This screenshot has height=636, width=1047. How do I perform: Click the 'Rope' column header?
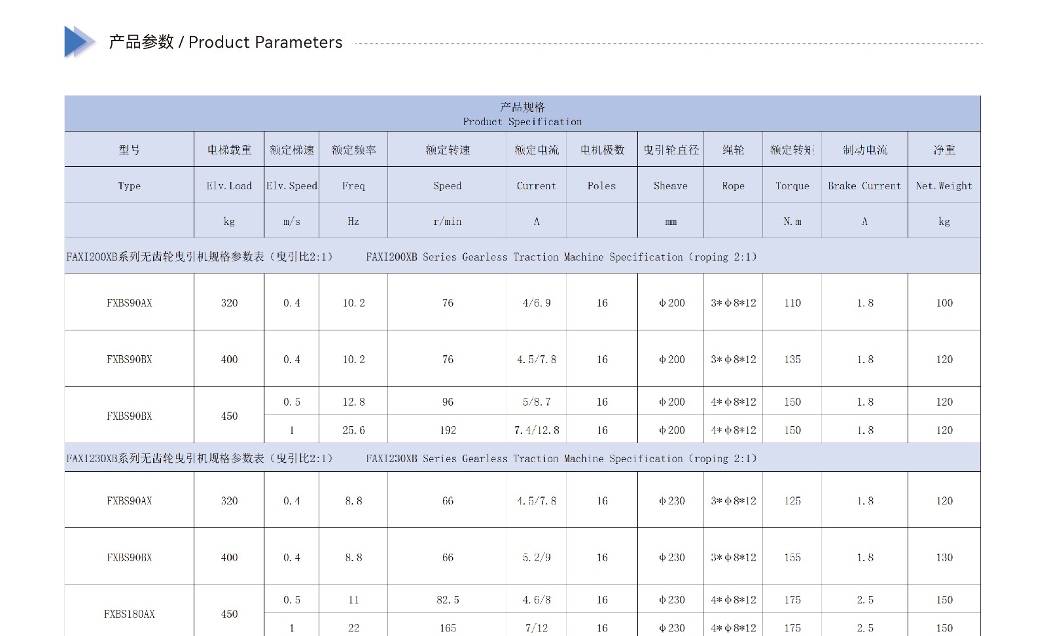click(x=734, y=186)
